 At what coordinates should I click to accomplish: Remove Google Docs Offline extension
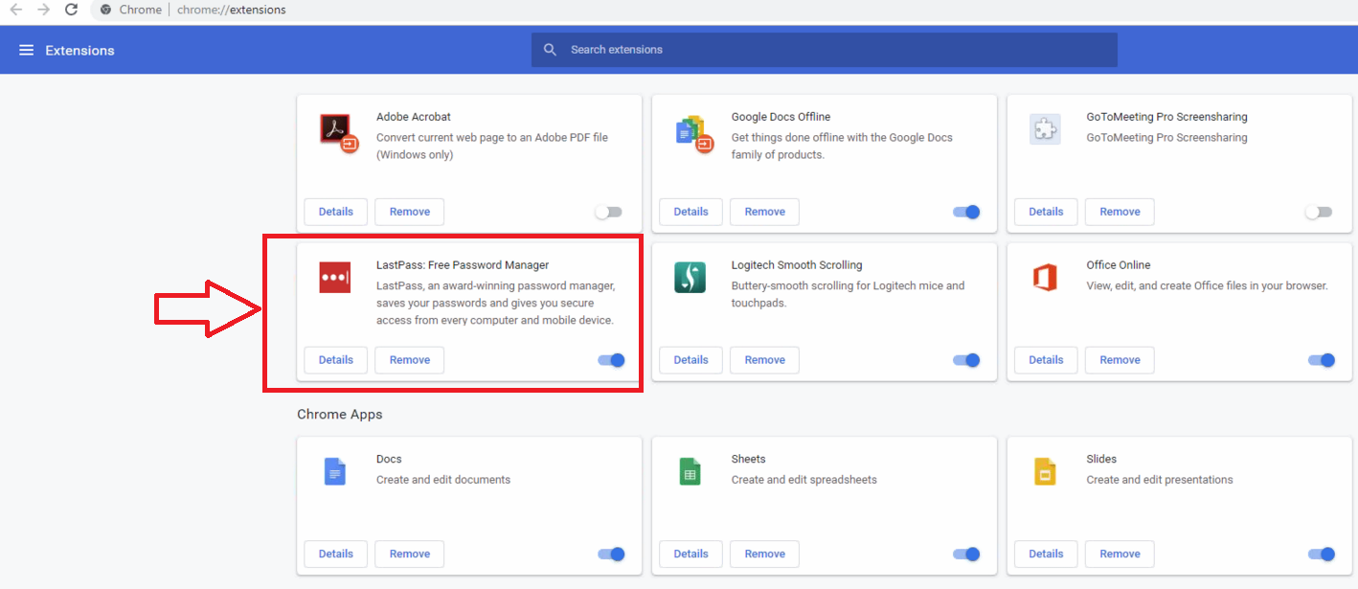click(x=764, y=212)
